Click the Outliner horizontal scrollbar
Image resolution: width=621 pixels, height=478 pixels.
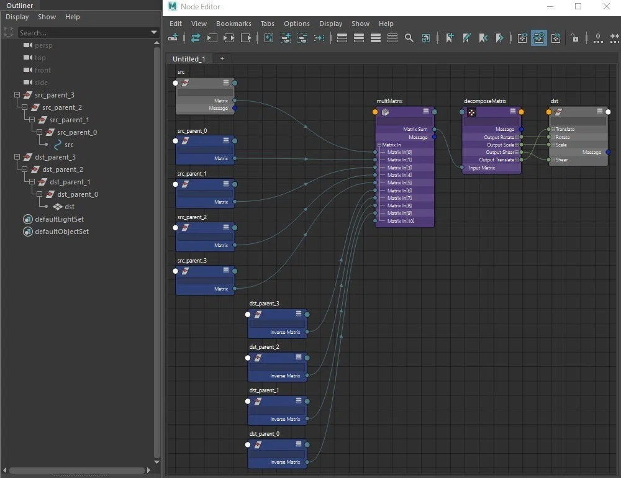(x=77, y=470)
